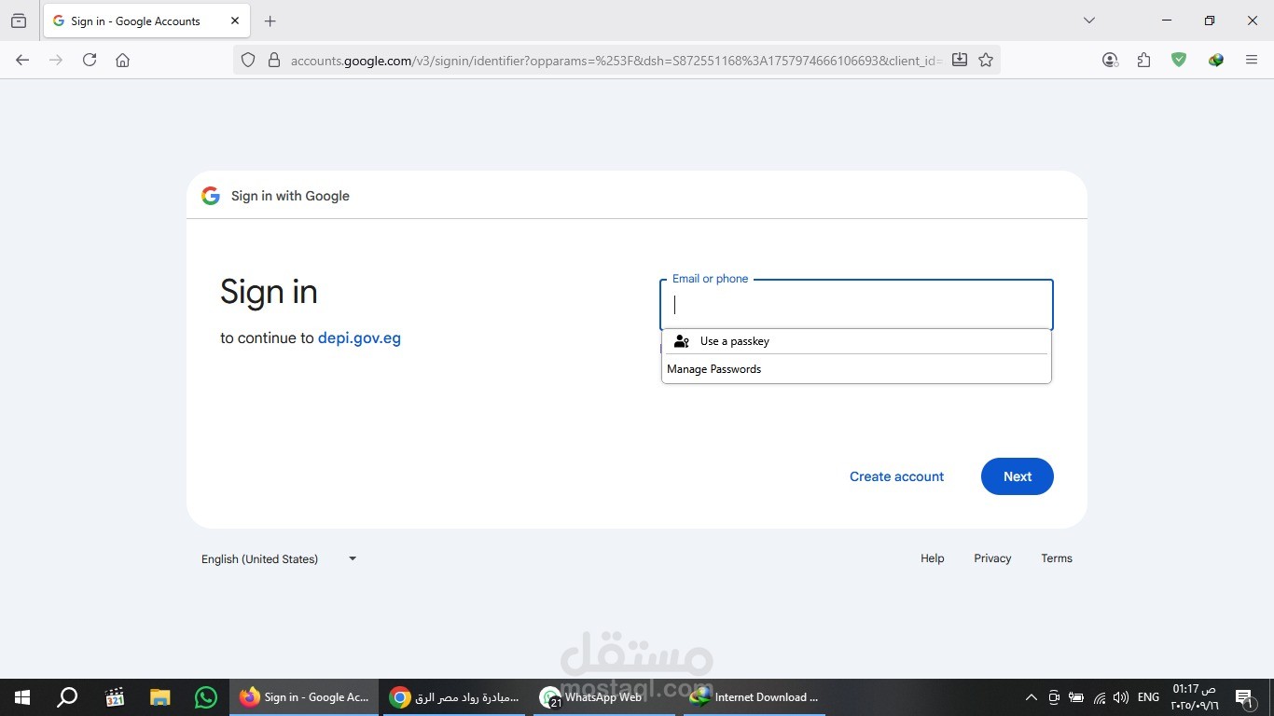This screenshot has width=1274, height=716.
Task: Open the Extensions puzzle-piece panel
Action: click(x=1144, y=60)
